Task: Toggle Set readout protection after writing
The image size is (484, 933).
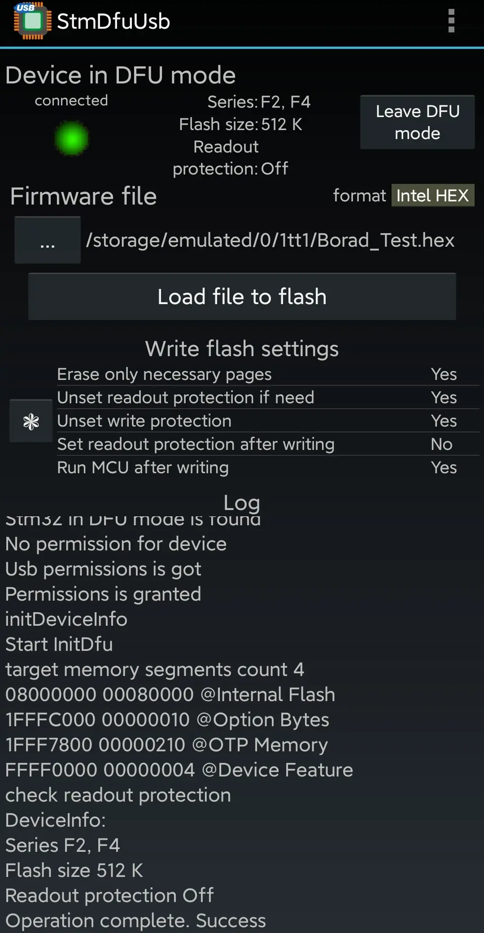Action: pos(267,444)
